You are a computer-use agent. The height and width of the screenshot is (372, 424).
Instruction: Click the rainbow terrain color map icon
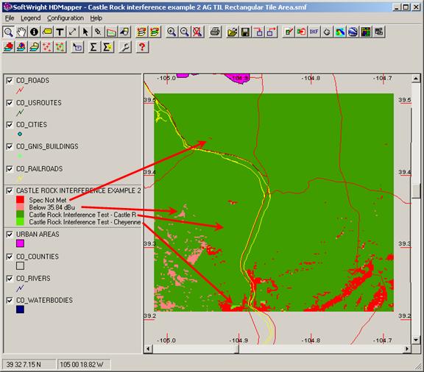point(340,32)
